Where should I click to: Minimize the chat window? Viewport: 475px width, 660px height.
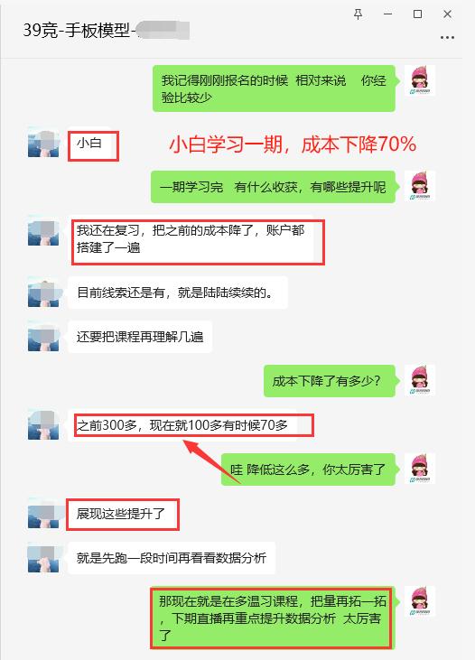387,14
